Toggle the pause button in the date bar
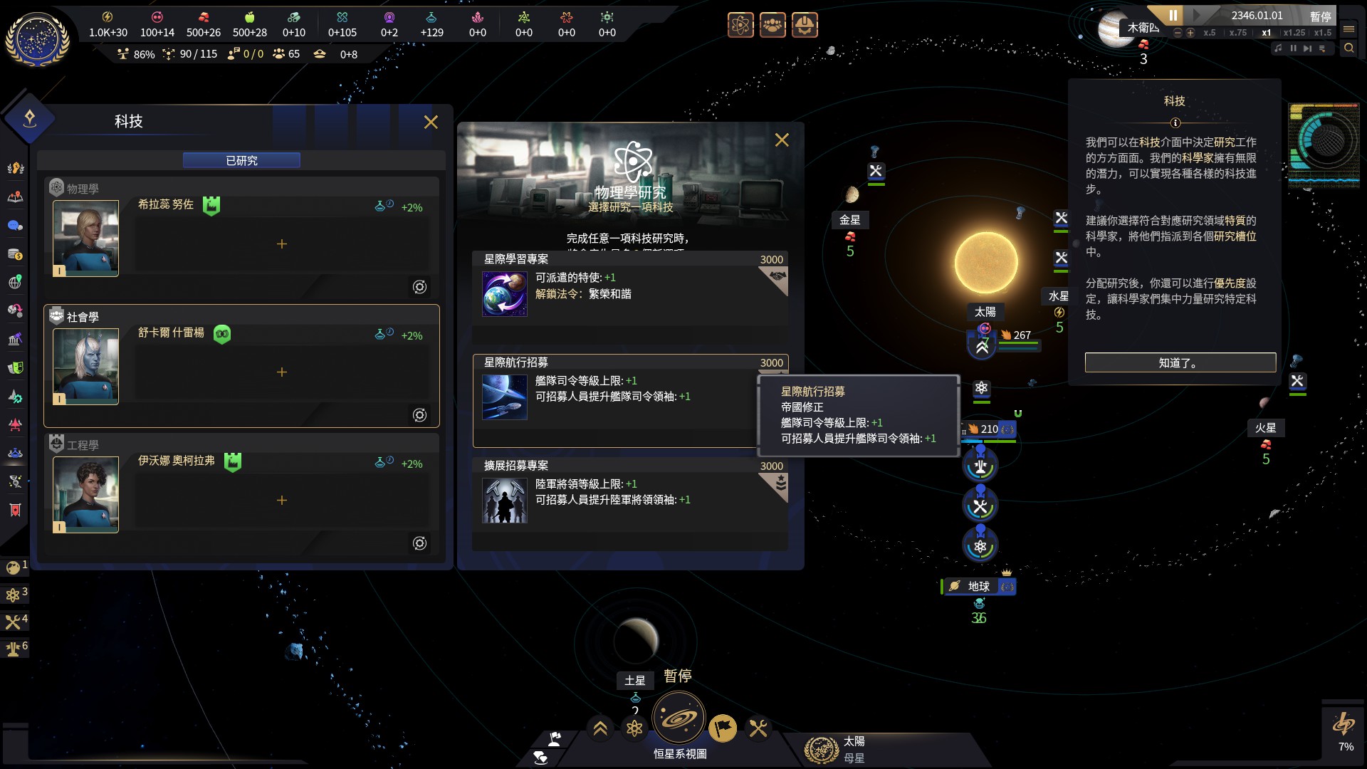Screen dimensions: 1367x769 [x=1173, y=15]
